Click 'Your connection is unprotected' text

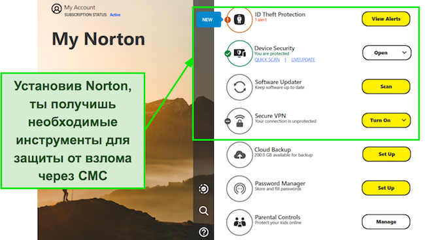pos(286,121)
